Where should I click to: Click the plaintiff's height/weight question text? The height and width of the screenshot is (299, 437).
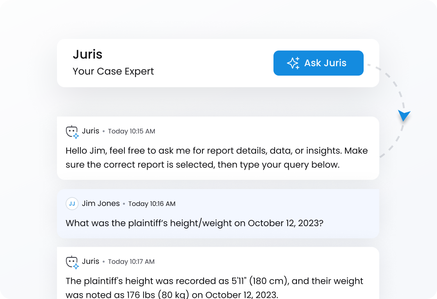[194, 223]
